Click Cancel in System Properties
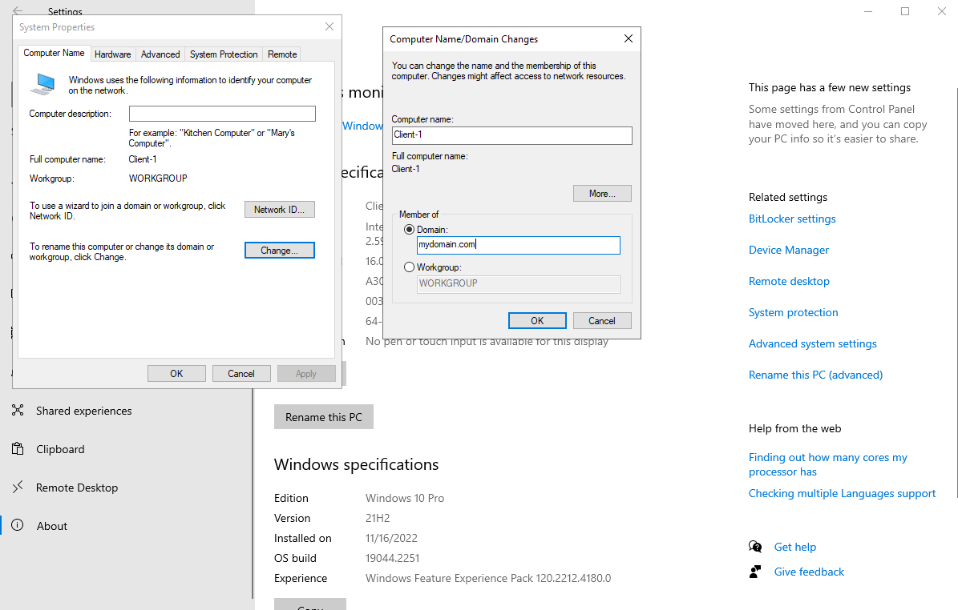The width and height of the screenshot is (958, 610). coord(241,373)
